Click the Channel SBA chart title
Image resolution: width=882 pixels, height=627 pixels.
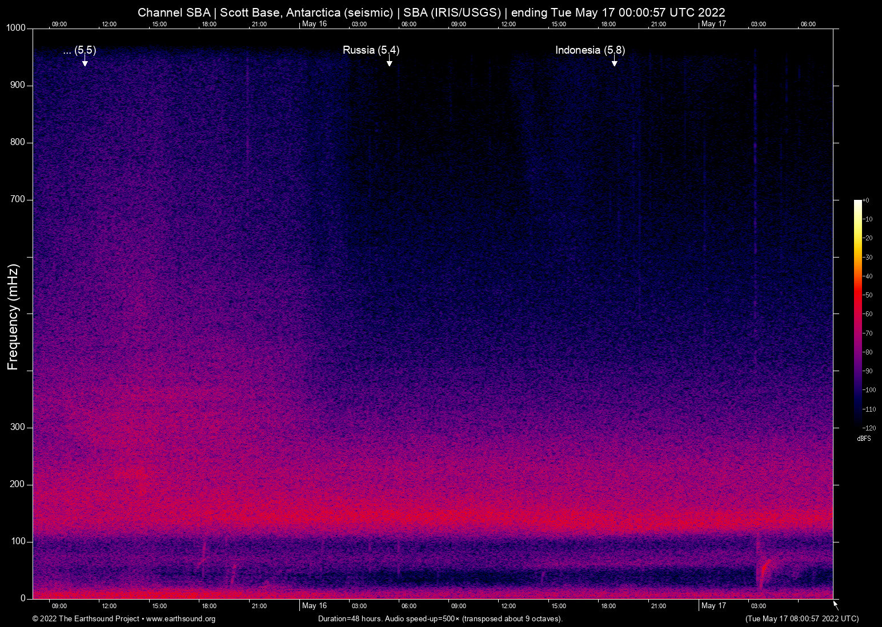(431, 13)
